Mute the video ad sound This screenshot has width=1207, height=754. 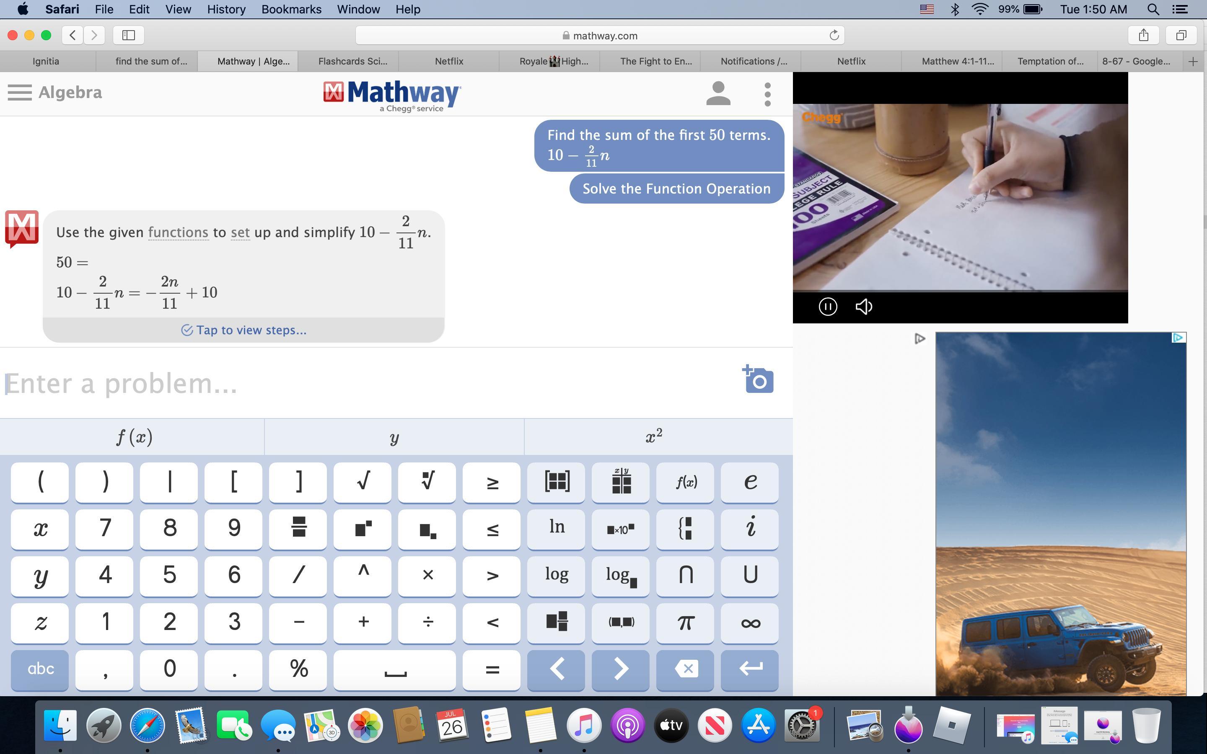(863, 306)
